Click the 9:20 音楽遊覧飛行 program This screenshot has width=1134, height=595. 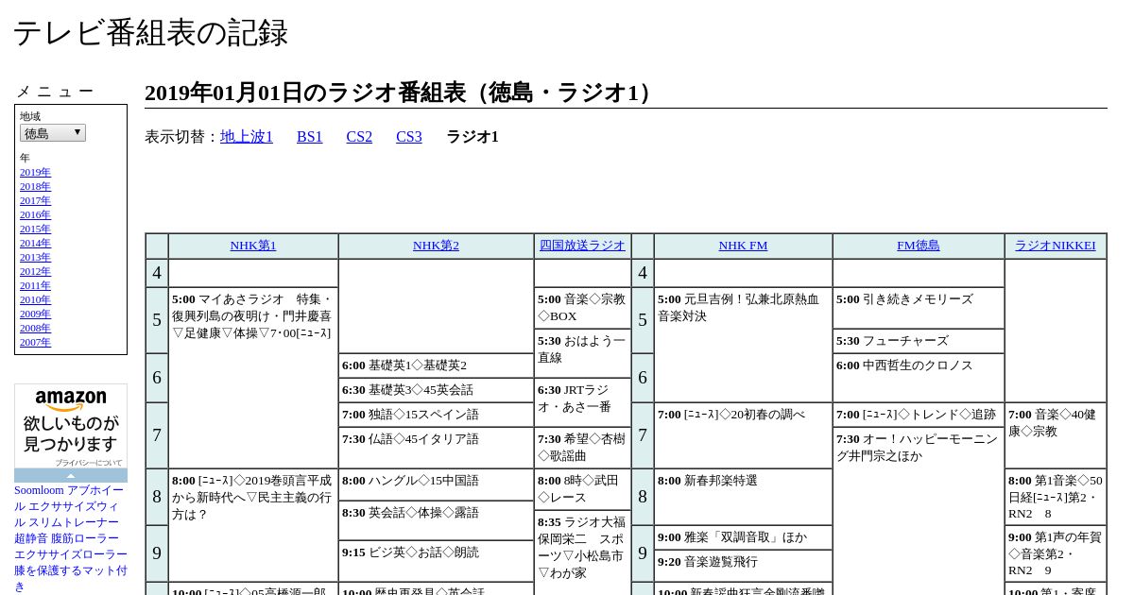(x=743, y=566)
